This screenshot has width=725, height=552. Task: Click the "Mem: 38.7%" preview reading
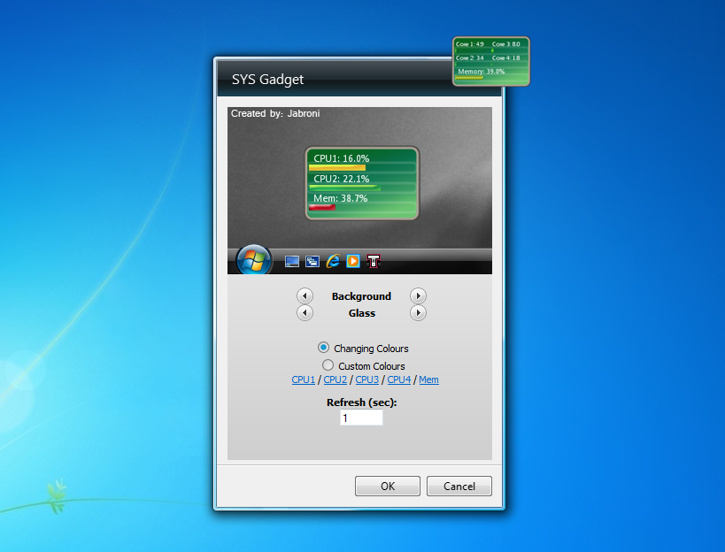340,199
